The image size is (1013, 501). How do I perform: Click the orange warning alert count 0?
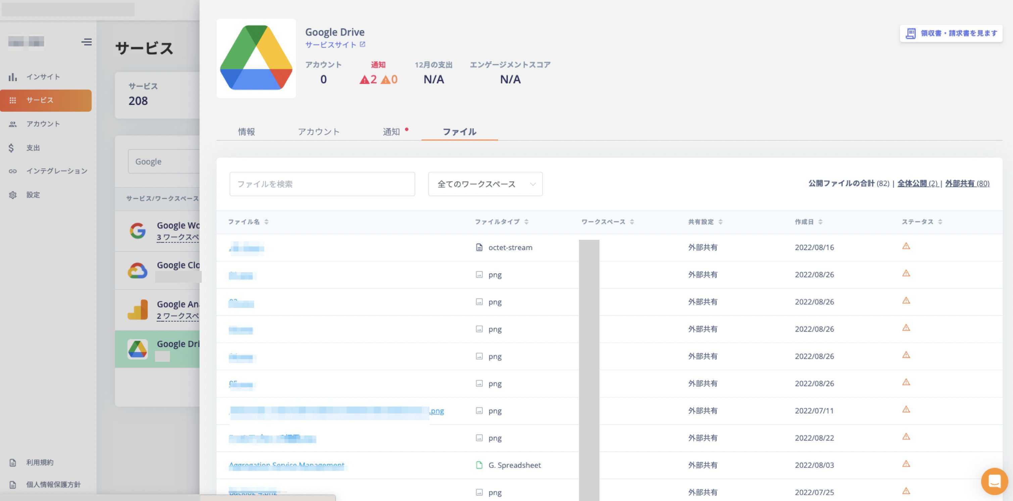(389, 80)
